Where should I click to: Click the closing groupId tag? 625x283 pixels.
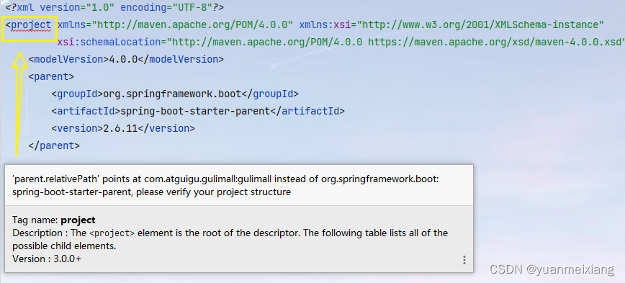click(x=270, y=94)
